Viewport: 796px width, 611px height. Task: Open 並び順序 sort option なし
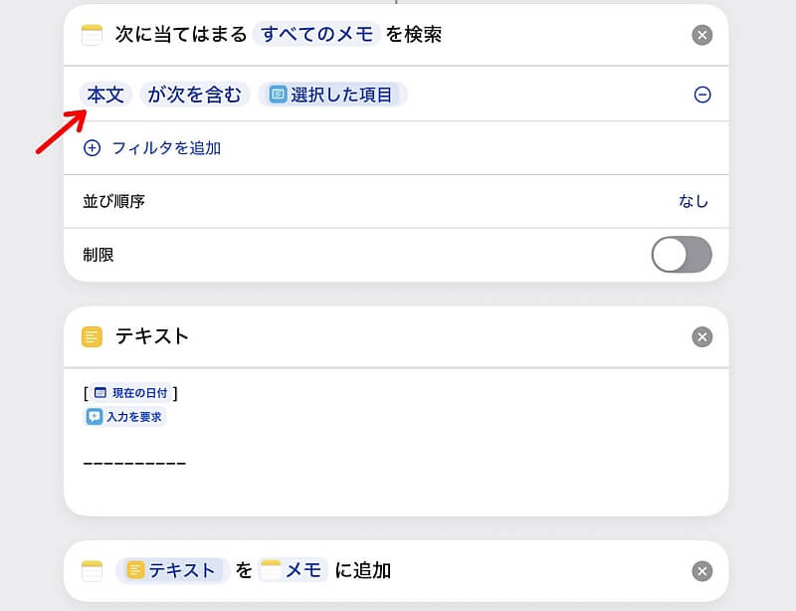click(694, 202)
